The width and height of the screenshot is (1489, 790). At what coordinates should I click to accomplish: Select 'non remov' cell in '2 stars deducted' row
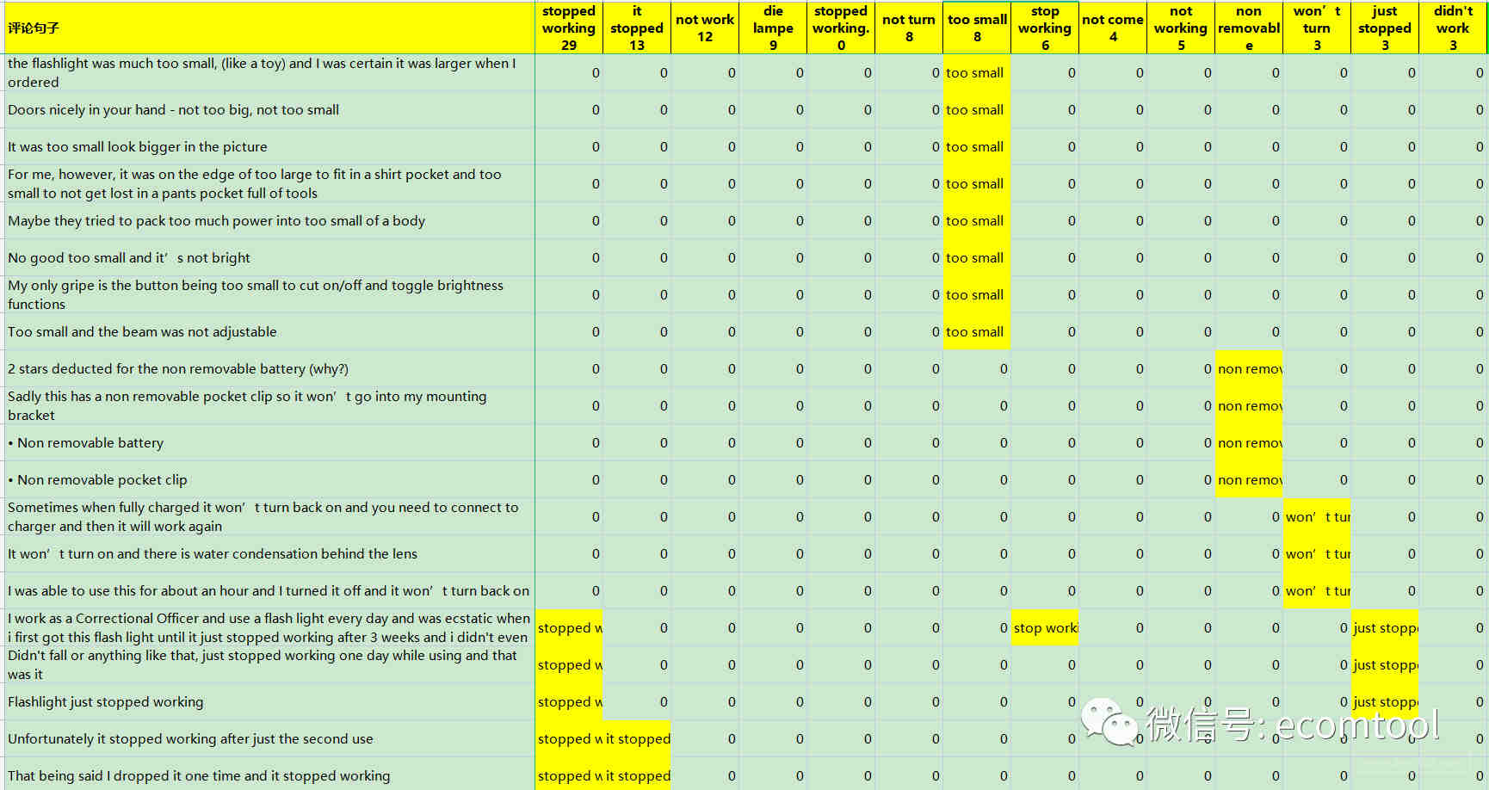pos(1249,368)
